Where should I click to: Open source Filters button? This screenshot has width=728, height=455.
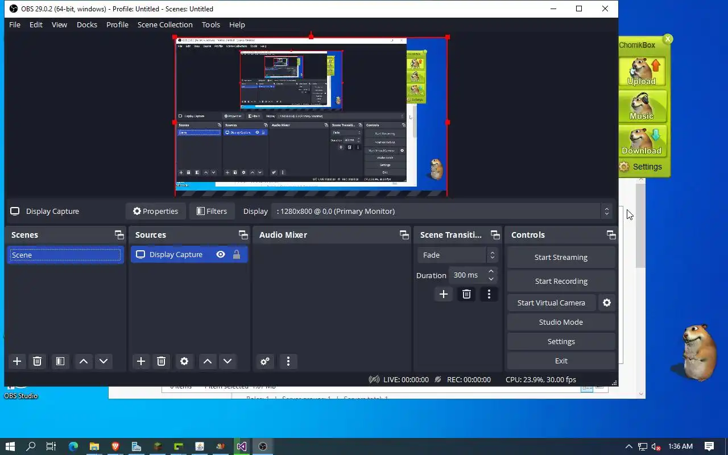coord(212,211)
